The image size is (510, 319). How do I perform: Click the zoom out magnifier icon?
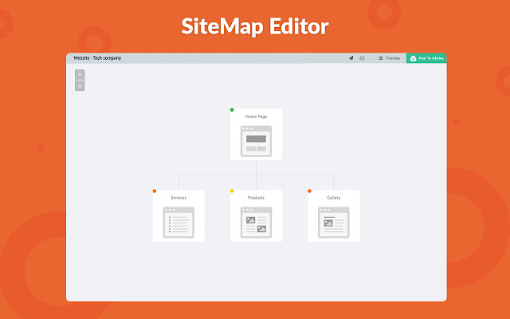80,86
